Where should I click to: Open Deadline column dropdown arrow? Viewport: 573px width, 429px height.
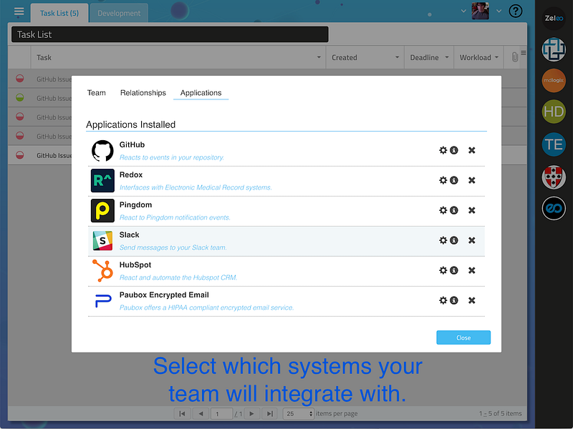(447, 57)
